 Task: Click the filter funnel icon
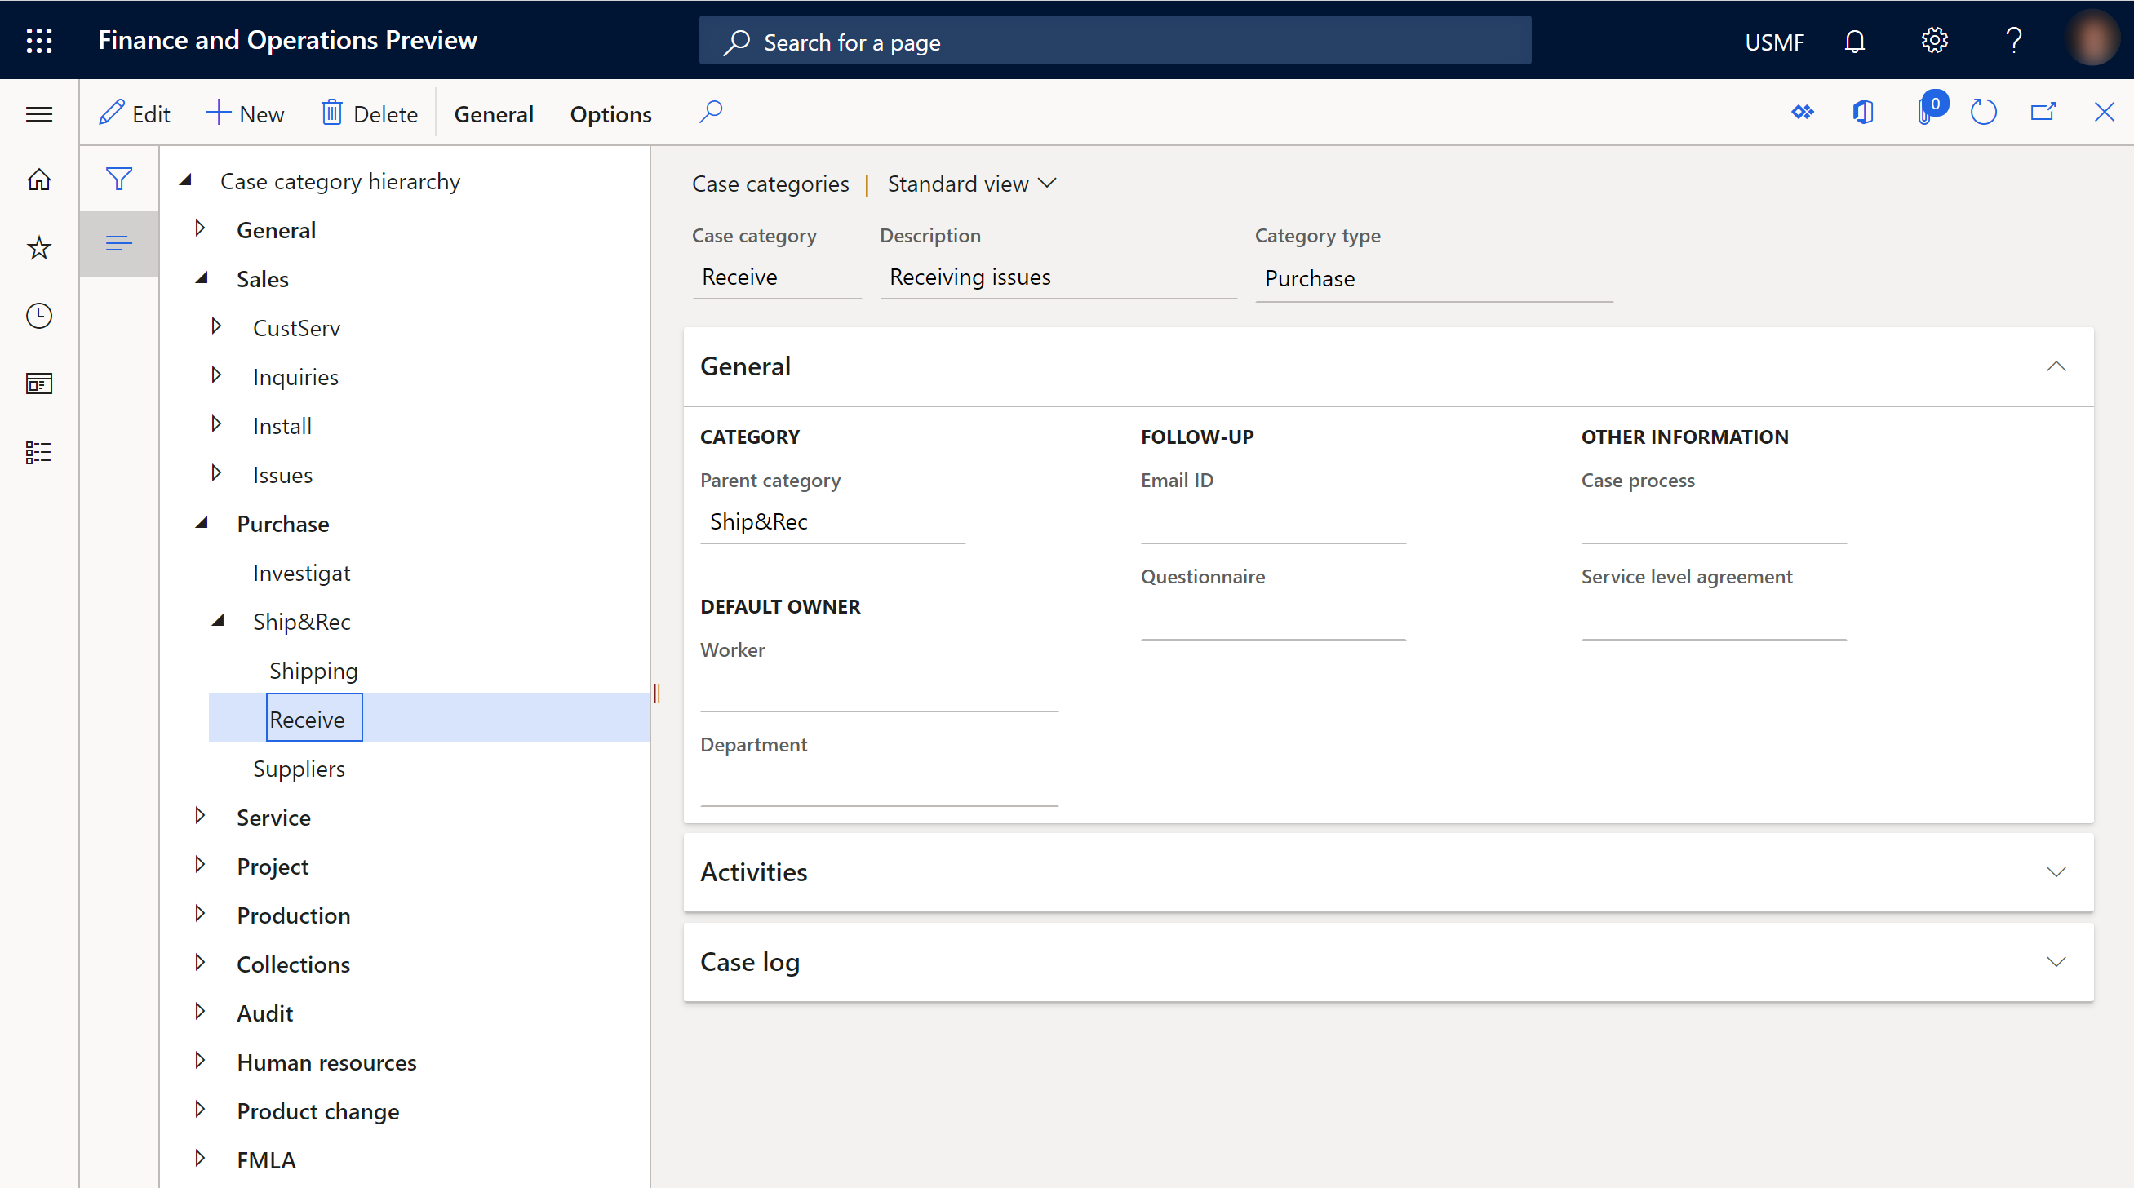click(118, 178)
